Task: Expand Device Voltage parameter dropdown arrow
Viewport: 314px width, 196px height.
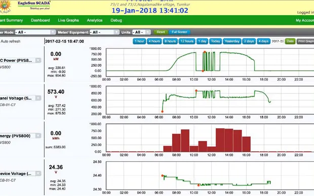Action: 38,173
